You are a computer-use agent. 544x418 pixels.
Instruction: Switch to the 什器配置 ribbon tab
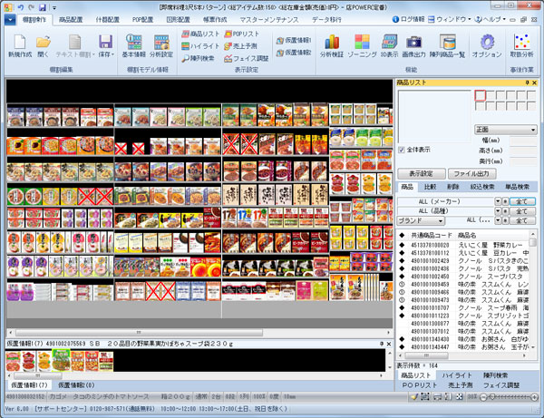(x=107, y=20)
